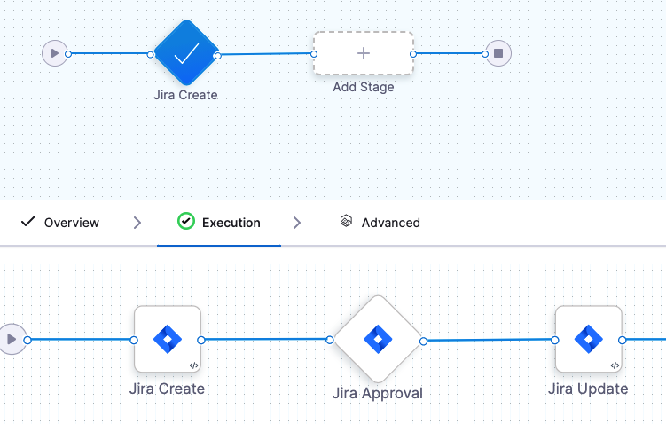Click the execution start play node
The image size is (666, 424).
pos(12,339)
